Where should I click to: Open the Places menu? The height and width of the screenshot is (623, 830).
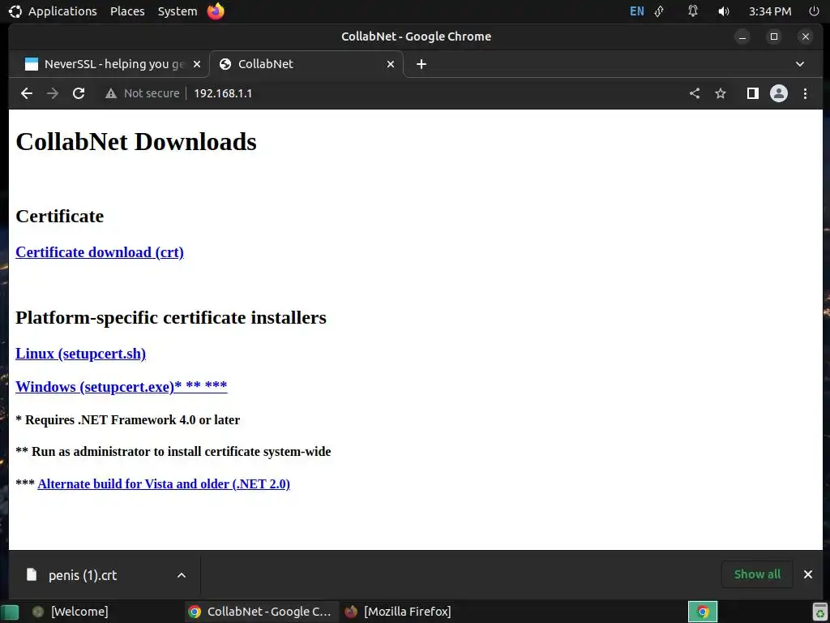tap(127, 11)
